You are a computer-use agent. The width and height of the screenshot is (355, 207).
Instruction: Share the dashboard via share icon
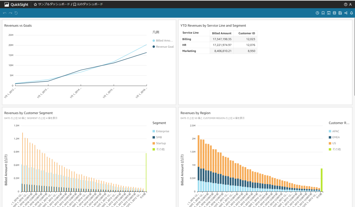point(346,13)
